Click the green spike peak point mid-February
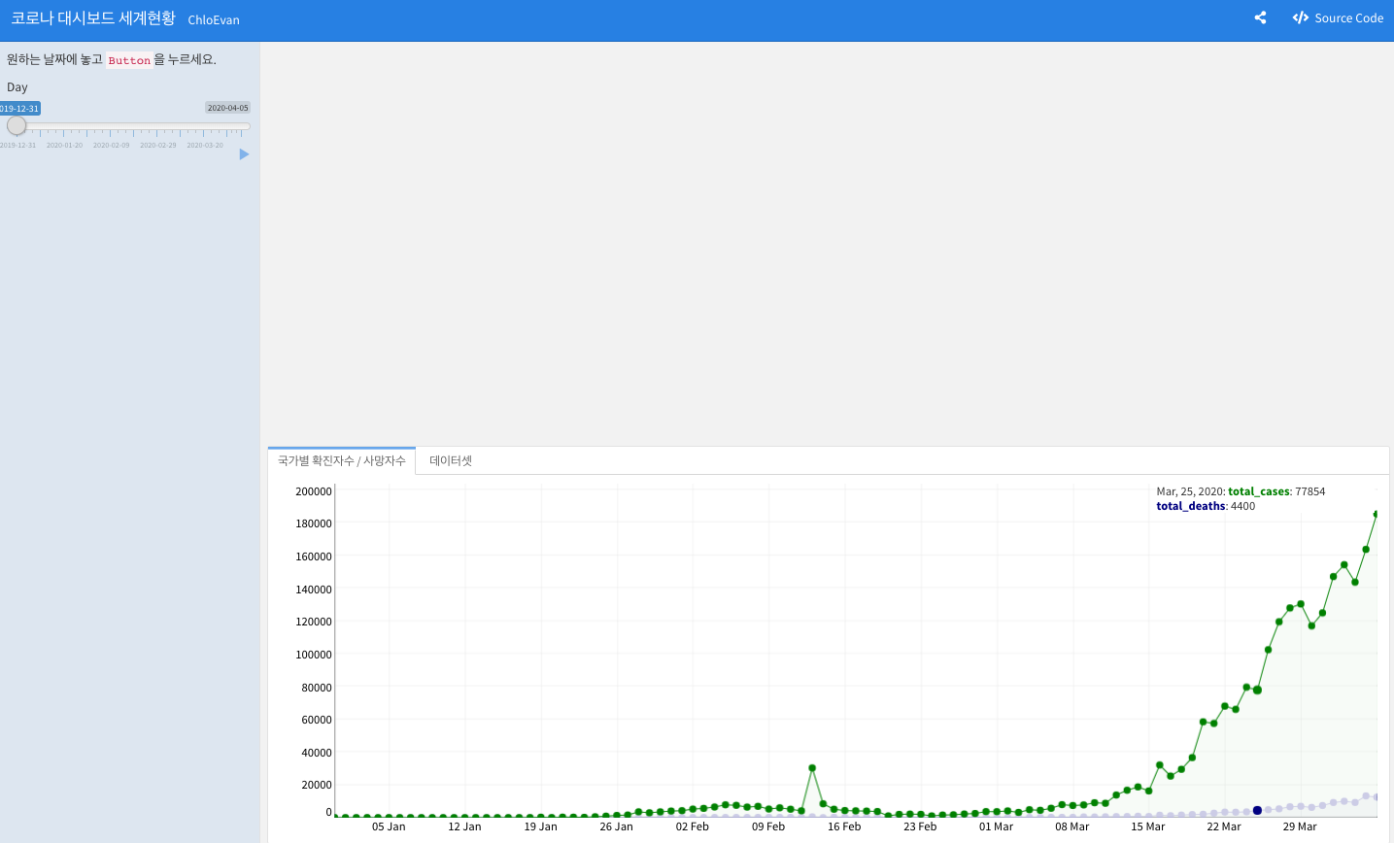Viewport: 1394px width, 843px height. point(812,768)
